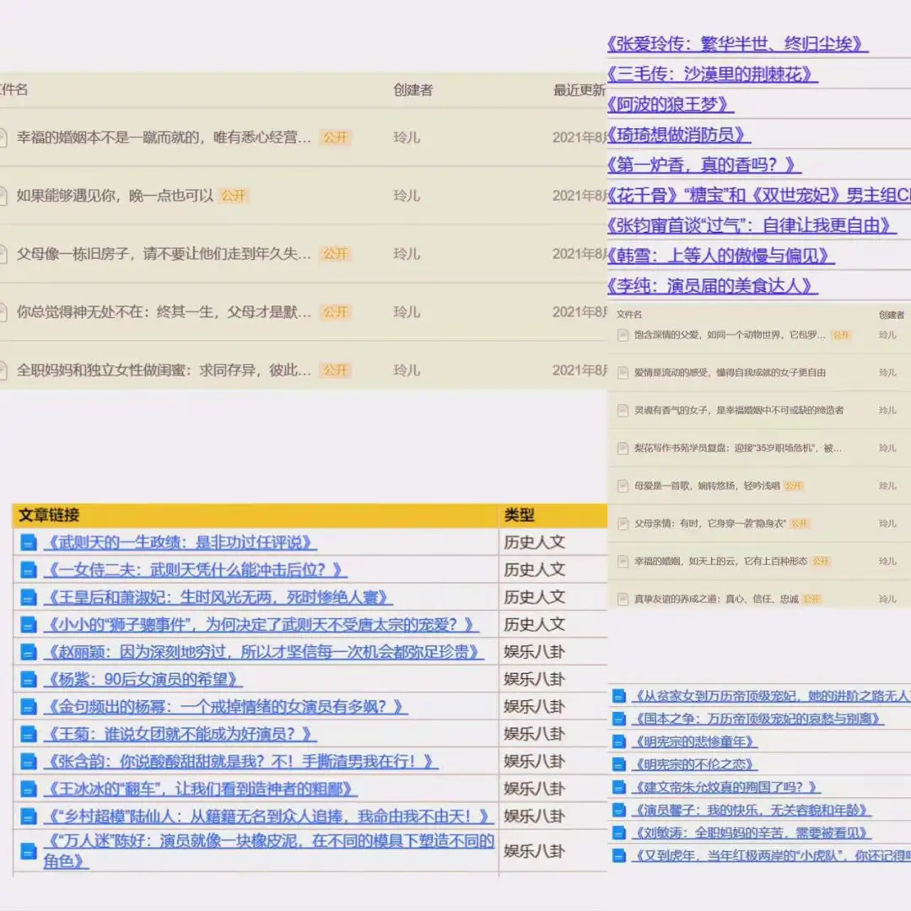
Task: Open the link 《李纯：演员届的美食达人》
Action: [713, 286]
